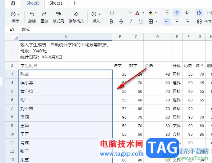Select row 1 header
Viewport: 212px width, 163px height.
click(12, 51)
